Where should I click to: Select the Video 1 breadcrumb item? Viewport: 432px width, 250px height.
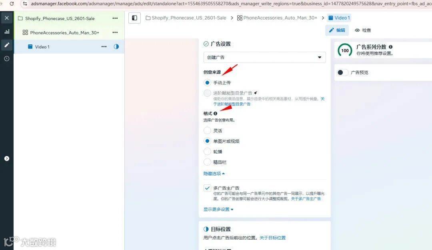coord(339,18)
